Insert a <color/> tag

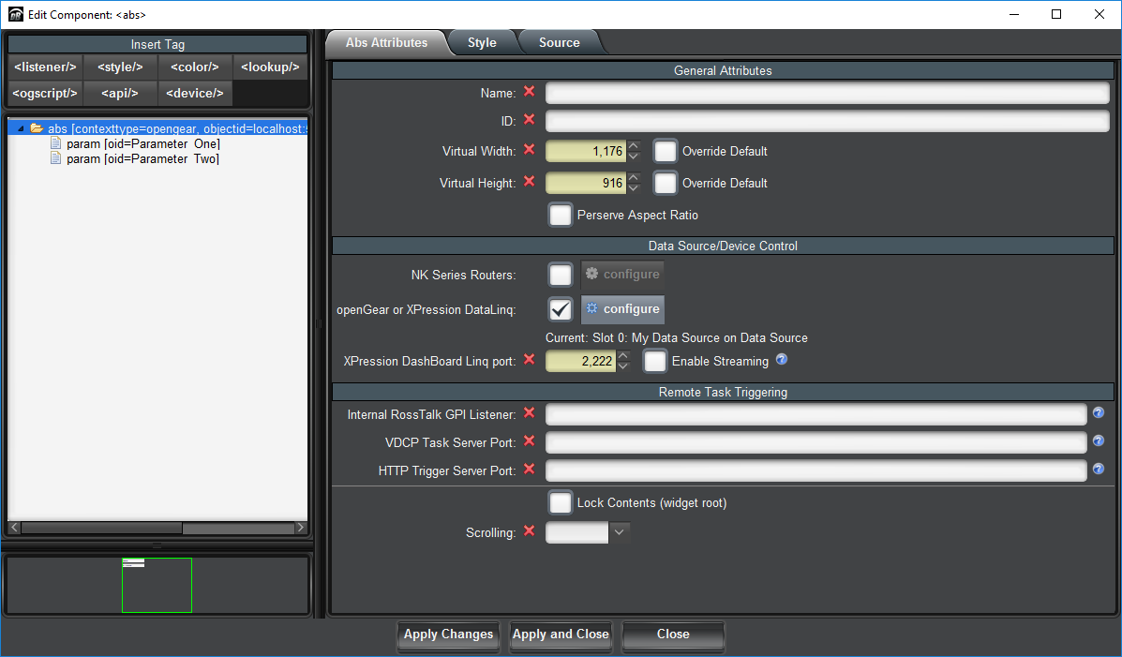(195, 67)
